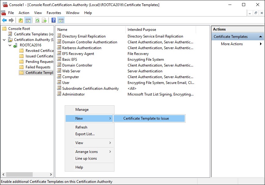Toggle the Show/Hide Action Pane icon
This screenshot has height=185, width=265.
[x=61, y=20]
